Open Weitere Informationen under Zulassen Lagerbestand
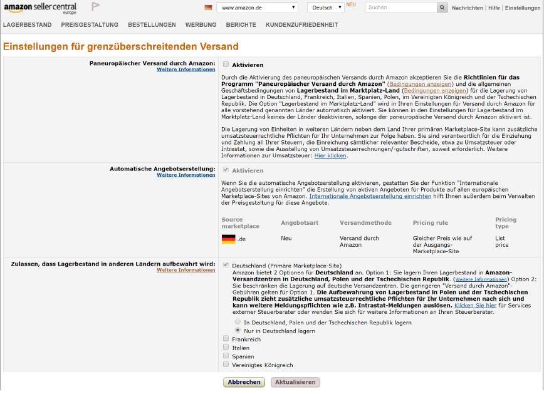The image size is (544, 394). (x=186, y=270)
